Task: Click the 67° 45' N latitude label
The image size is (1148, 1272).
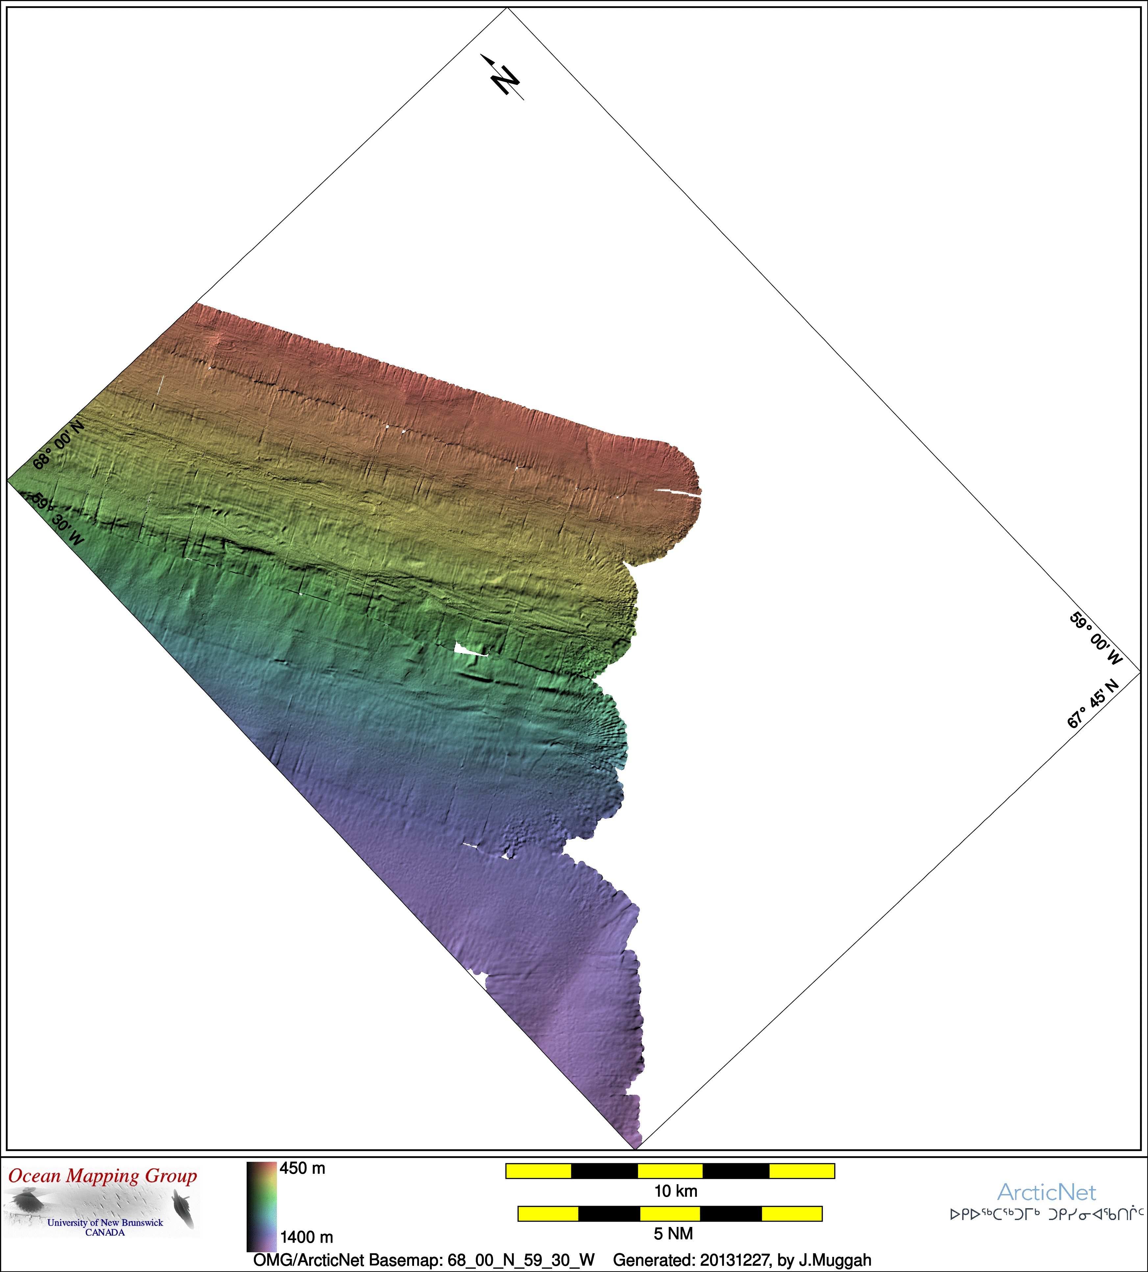Action: click(1092, 704)
